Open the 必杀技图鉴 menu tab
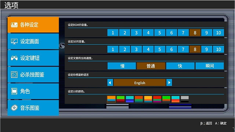This screenshot has width=235, height=132. point(33,75)
